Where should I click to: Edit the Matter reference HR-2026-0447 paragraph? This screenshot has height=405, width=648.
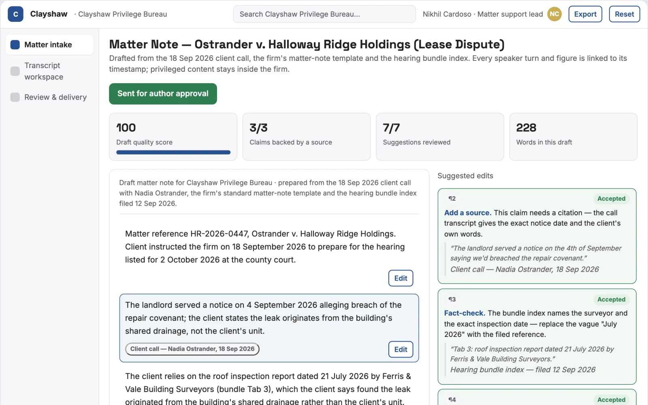401,278
